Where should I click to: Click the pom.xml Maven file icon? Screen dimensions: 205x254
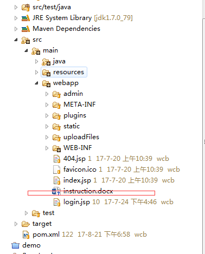(x=26, y=235)
